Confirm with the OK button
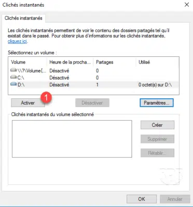 click(142, 199)
